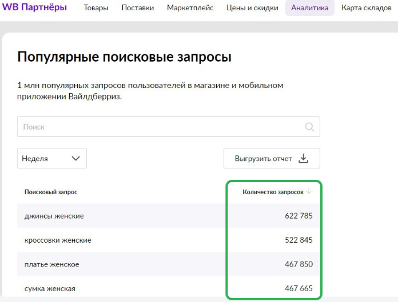Click the Поисковый запрос column header
This screenshot has width=398, height=302.
point(51,192)
